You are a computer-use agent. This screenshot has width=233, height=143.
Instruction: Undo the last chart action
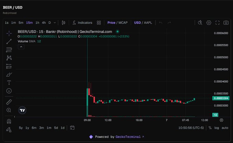pos(161,23)
